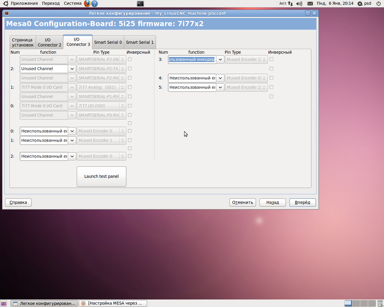Proceed with the Вперёд button
384x307 pixels.
click(303, 202)
